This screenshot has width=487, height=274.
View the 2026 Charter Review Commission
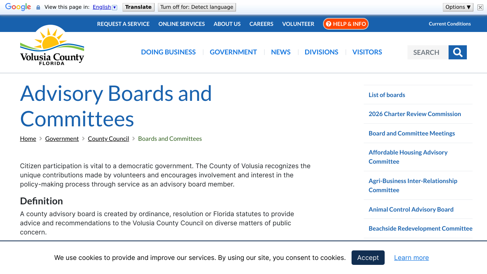(x=415, y=114)
